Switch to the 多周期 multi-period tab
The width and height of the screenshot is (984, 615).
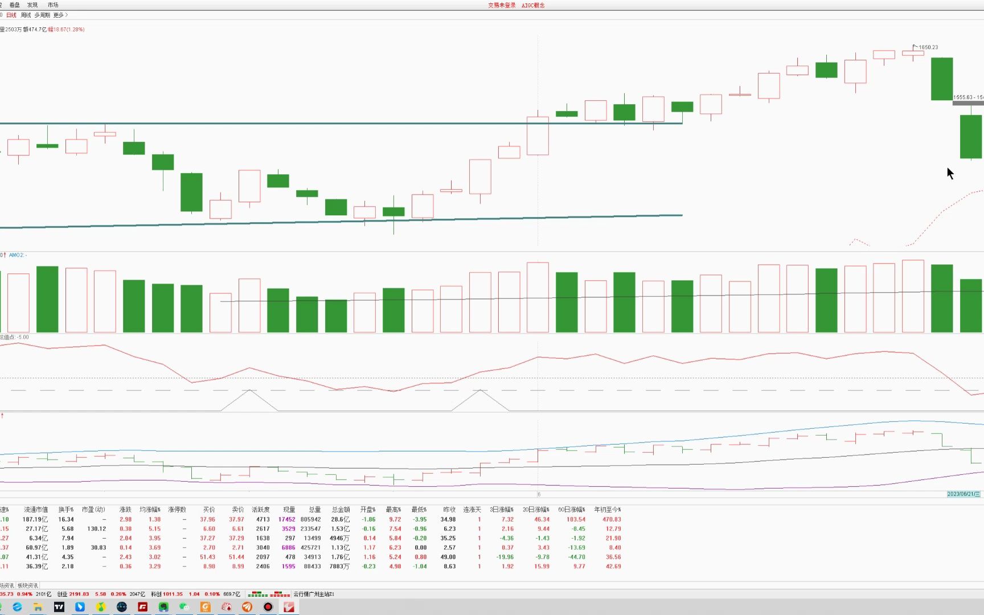(x=42, y=15)
